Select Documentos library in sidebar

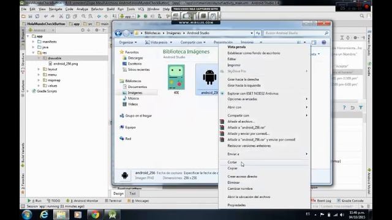135,87
